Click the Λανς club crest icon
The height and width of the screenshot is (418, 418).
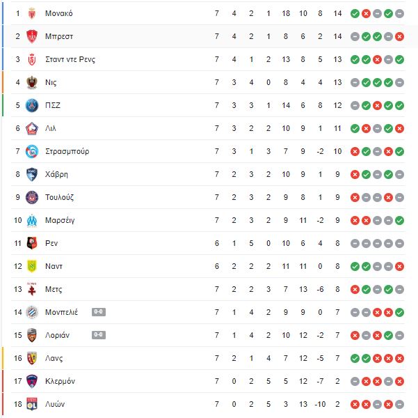(32, 358)
